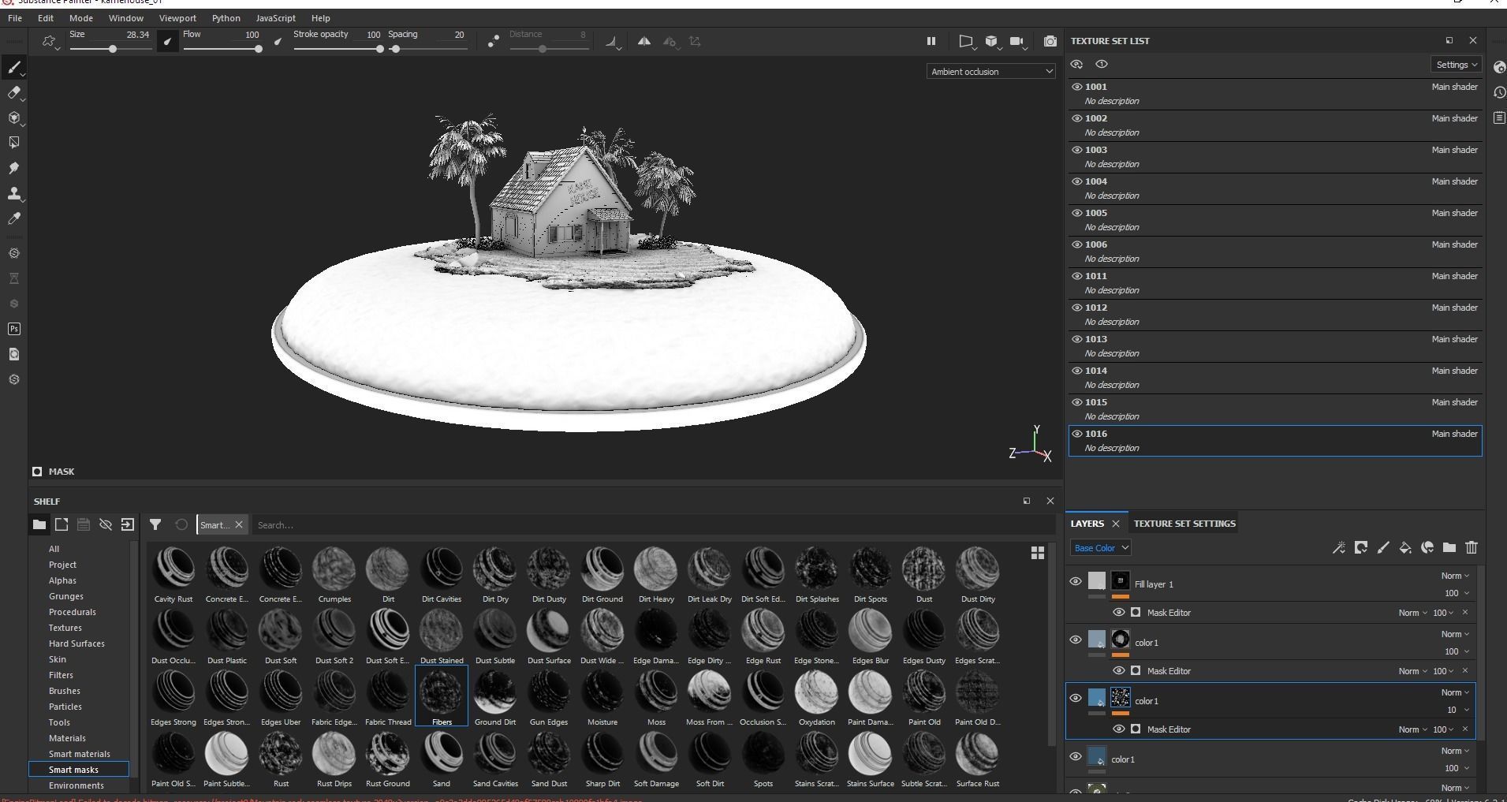Image resolution: width=1507 pixels, height=802 pixels.
Task: Toggle visibility of Fill layer 1
Action: [x=1076, y=582]
